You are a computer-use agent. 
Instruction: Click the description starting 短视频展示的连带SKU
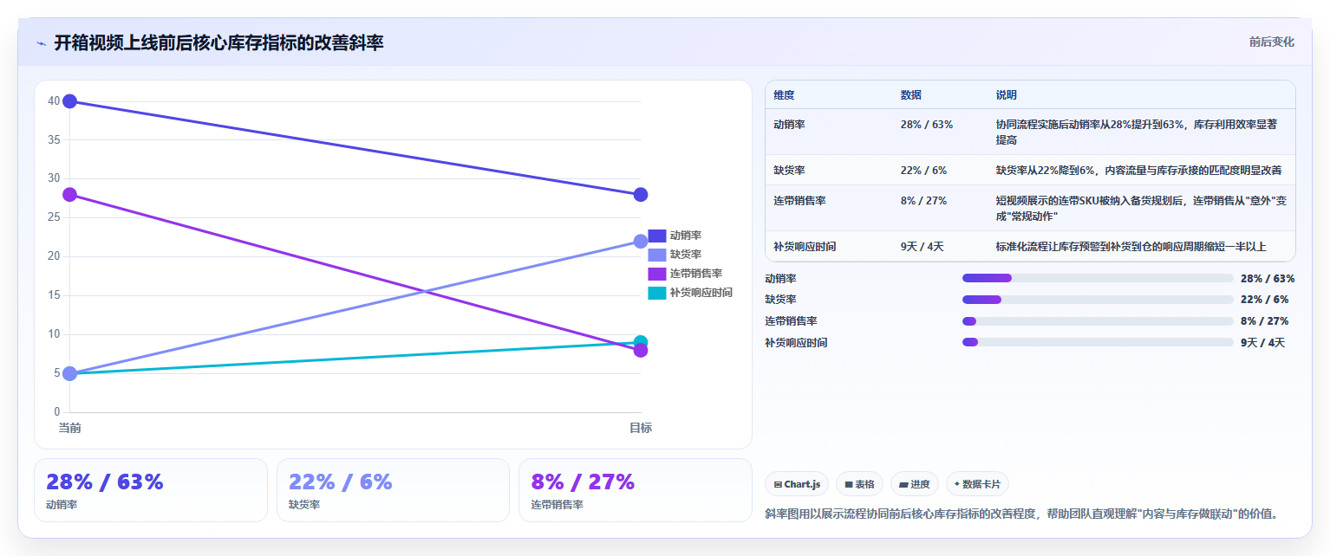1142,208
